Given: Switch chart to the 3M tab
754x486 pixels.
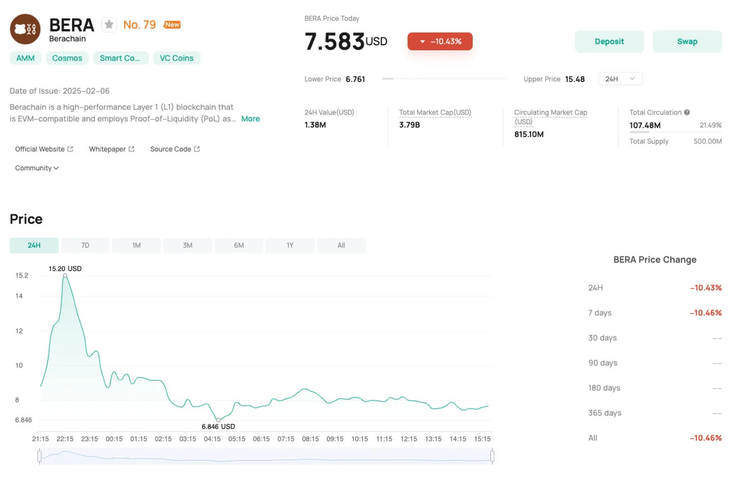Looking at the screenshot, I should [188, 245].
